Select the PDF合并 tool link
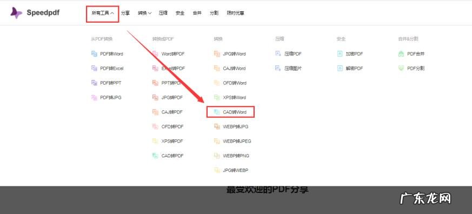 click(x=416, y=54)
